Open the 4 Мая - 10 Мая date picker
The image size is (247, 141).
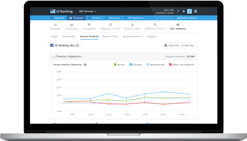[x=180, y=45]
